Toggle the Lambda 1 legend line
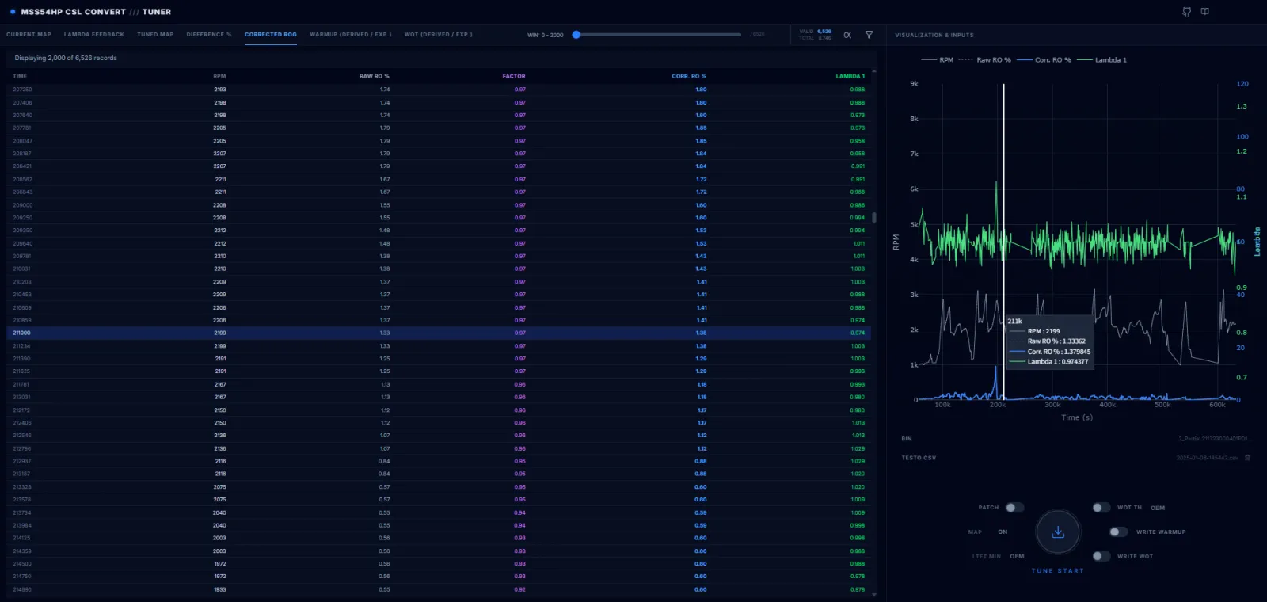 (1102, 60)
